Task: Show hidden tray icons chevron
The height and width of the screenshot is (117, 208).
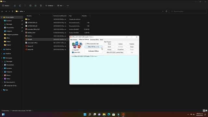Action: 188,114
